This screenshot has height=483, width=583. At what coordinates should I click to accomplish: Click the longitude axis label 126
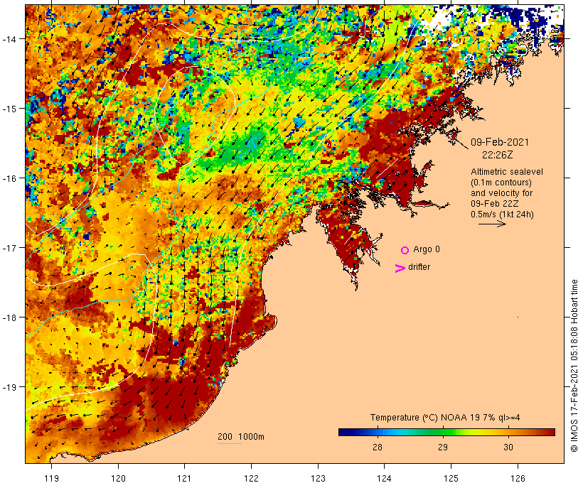coord(518,478)
